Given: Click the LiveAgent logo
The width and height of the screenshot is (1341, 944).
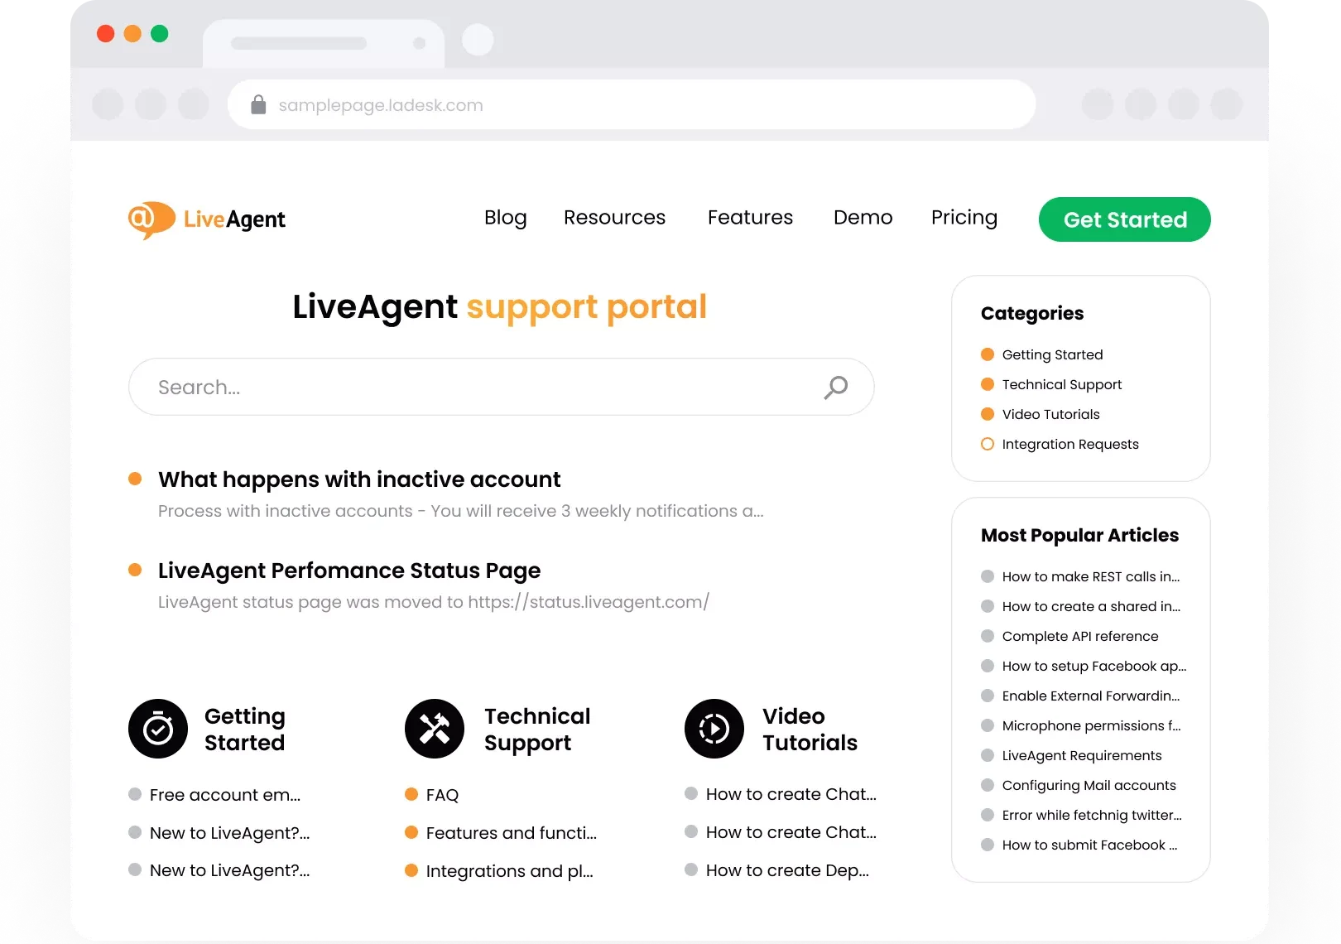Looking at the screenshot, I should [x=207, y=219].
